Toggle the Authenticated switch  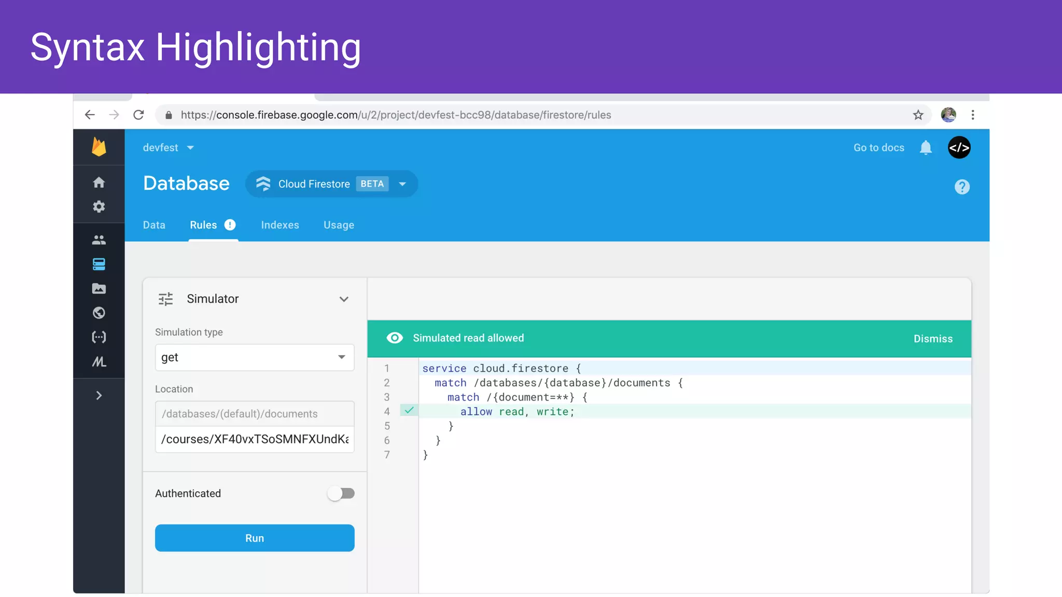(341, 493)
